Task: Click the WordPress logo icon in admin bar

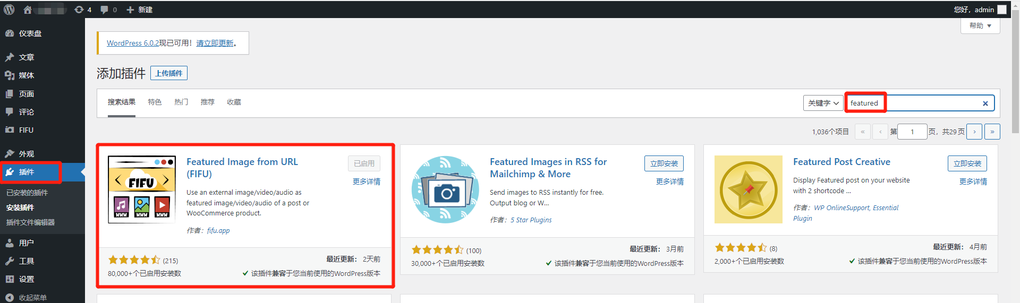Action: 9,10
